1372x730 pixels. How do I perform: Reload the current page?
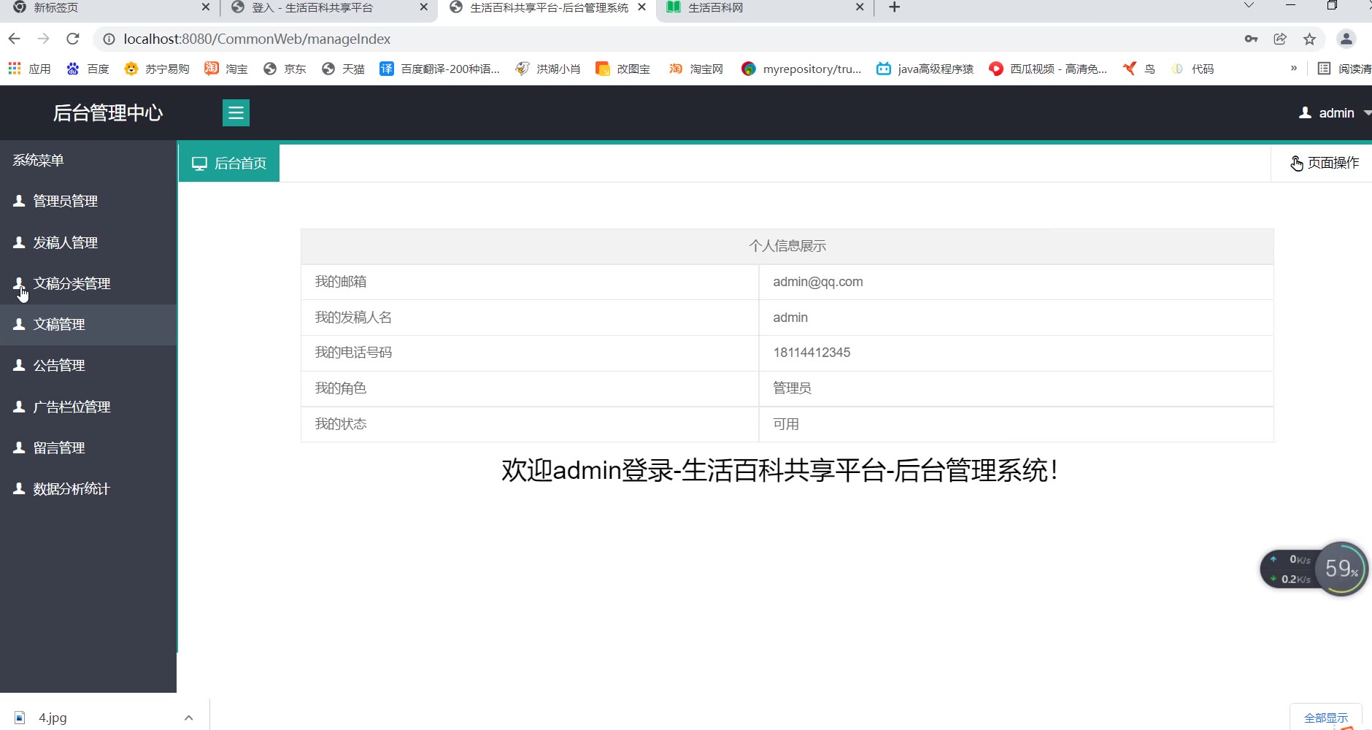click(x=72, y=39)
